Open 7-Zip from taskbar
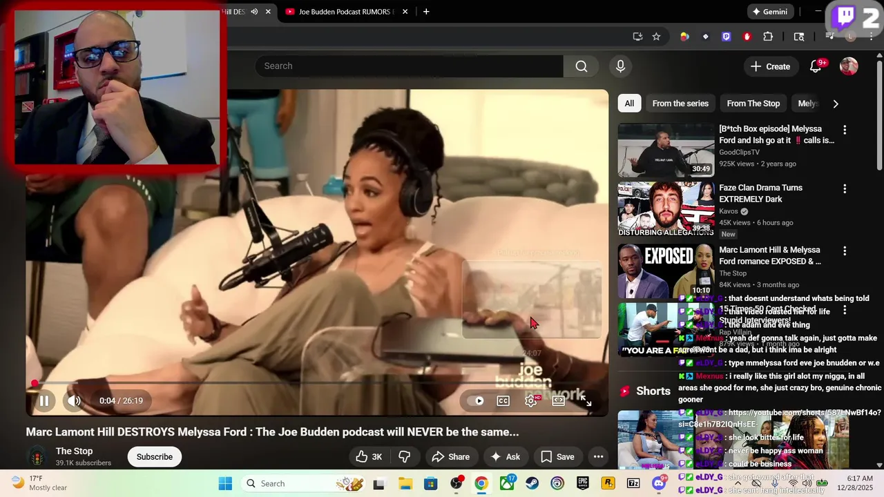 pyautogui.click(x=633, y=483)
